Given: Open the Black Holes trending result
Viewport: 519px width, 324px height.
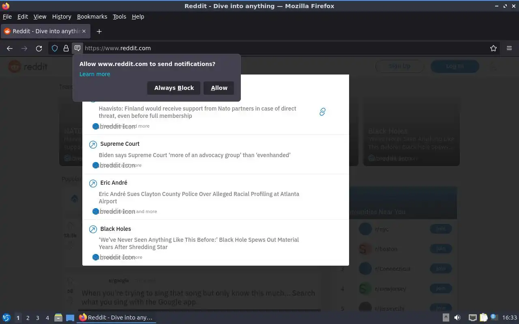Looking at the screenshot, I should pos(216,243).
